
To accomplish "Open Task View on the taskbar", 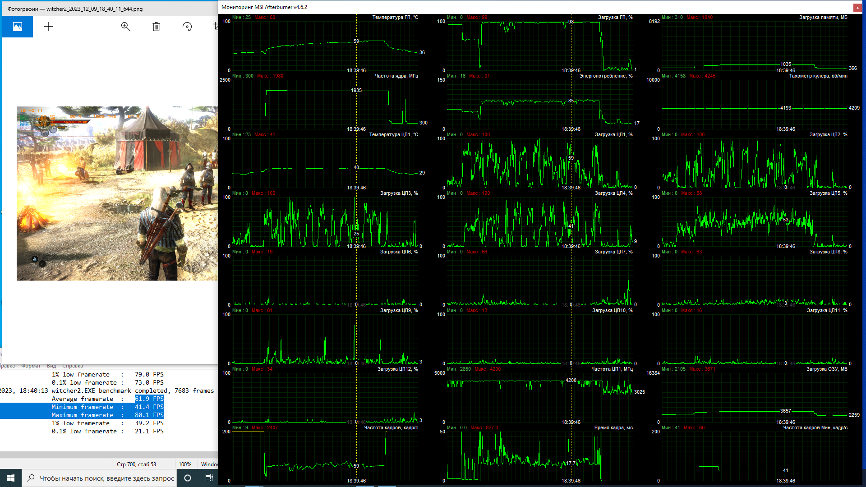I will (209, 478).
